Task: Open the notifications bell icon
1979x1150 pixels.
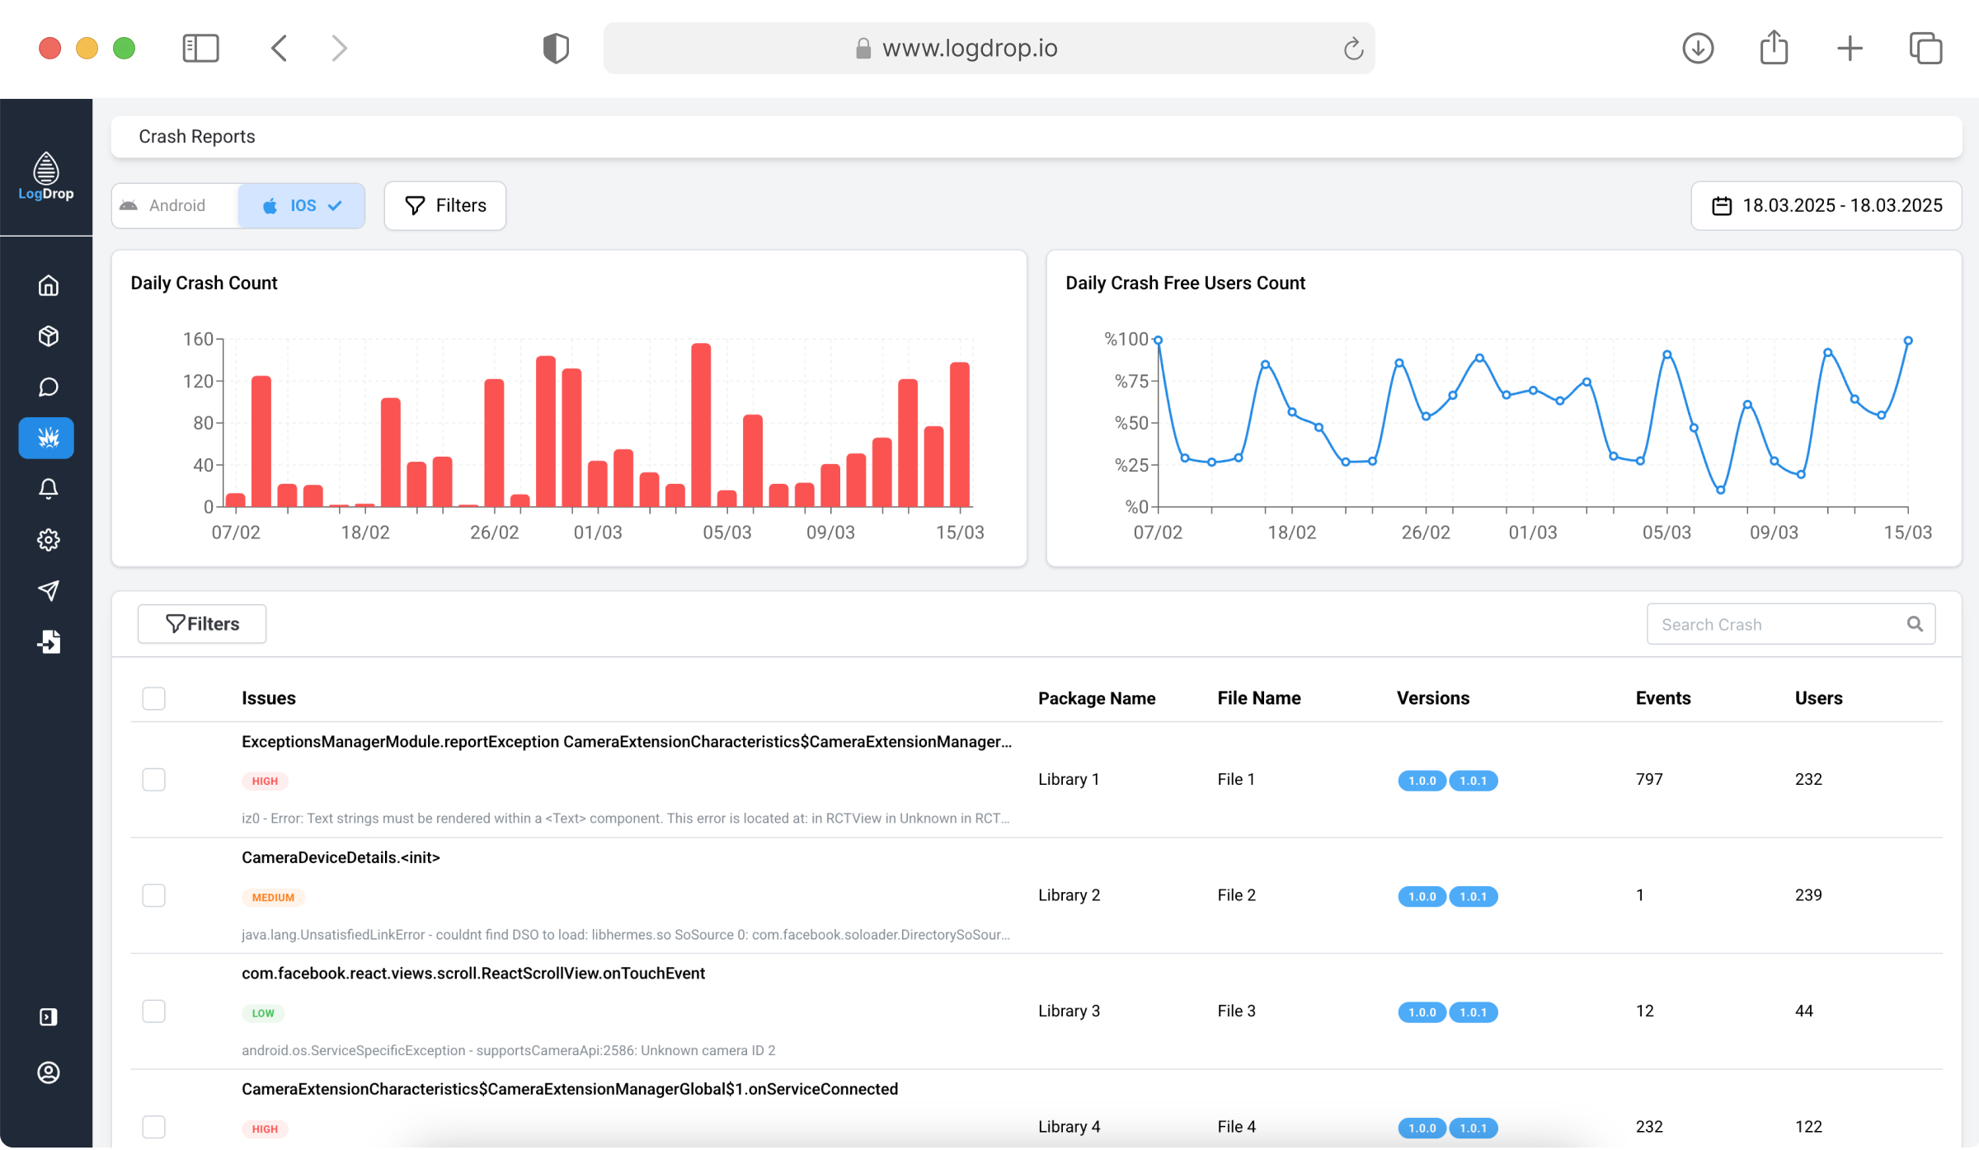Action: (x=48, y=489)
